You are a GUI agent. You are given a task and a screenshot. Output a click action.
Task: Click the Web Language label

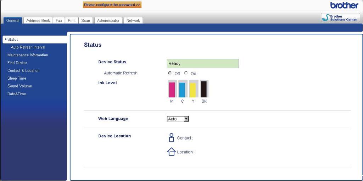point(113,119)
